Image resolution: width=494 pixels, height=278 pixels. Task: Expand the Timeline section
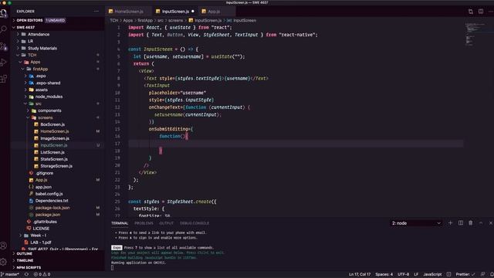(x=25, y=261)
